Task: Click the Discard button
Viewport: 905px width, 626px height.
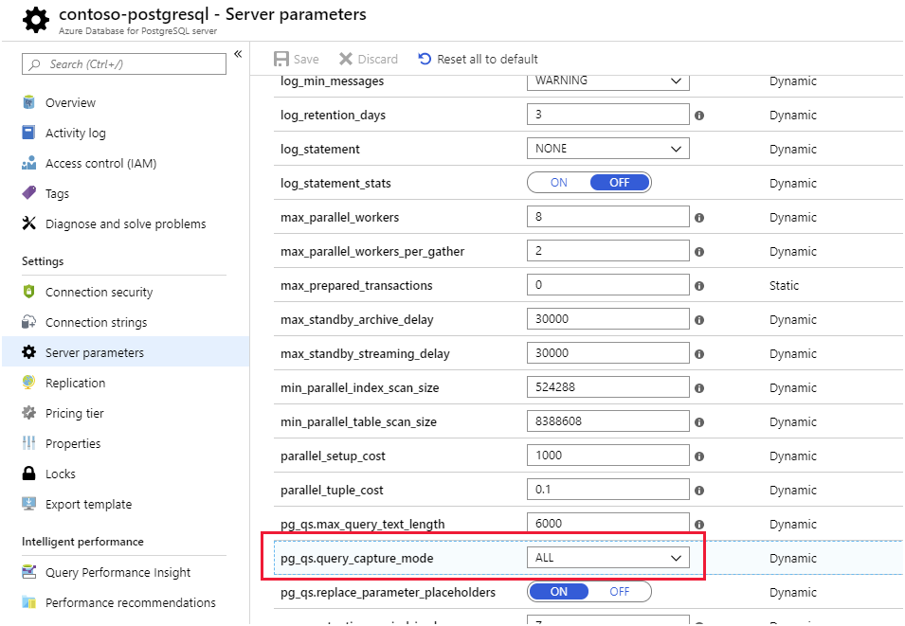Action: [369, 59]
